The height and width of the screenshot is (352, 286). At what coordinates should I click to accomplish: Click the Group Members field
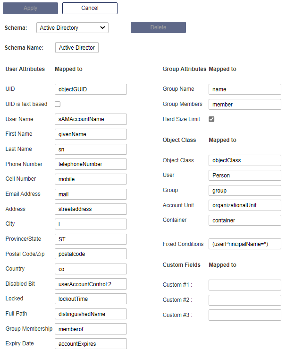point(244,104)
